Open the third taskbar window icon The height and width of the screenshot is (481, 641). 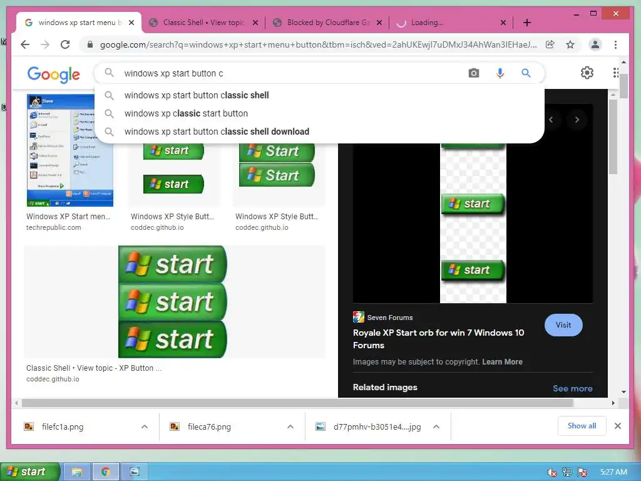point(135,472)
